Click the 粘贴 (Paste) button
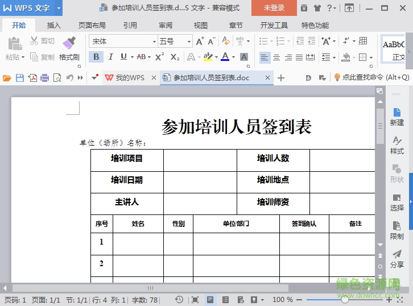This screenshot has height=306, width=413. [x=14, y=49]
